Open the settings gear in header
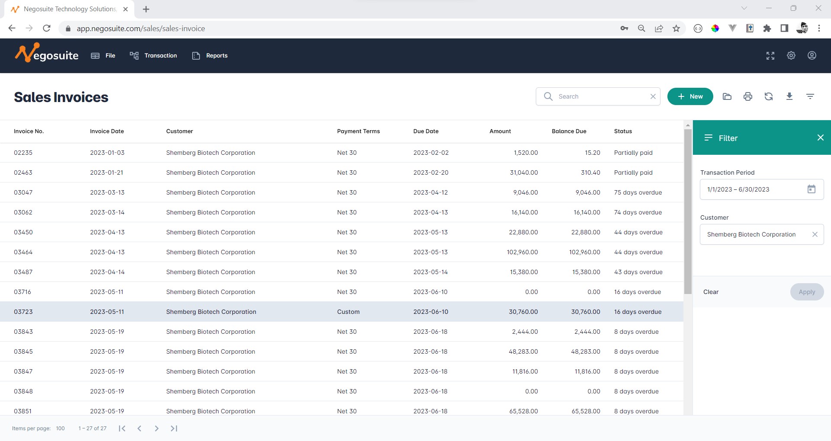 (791, 55)
